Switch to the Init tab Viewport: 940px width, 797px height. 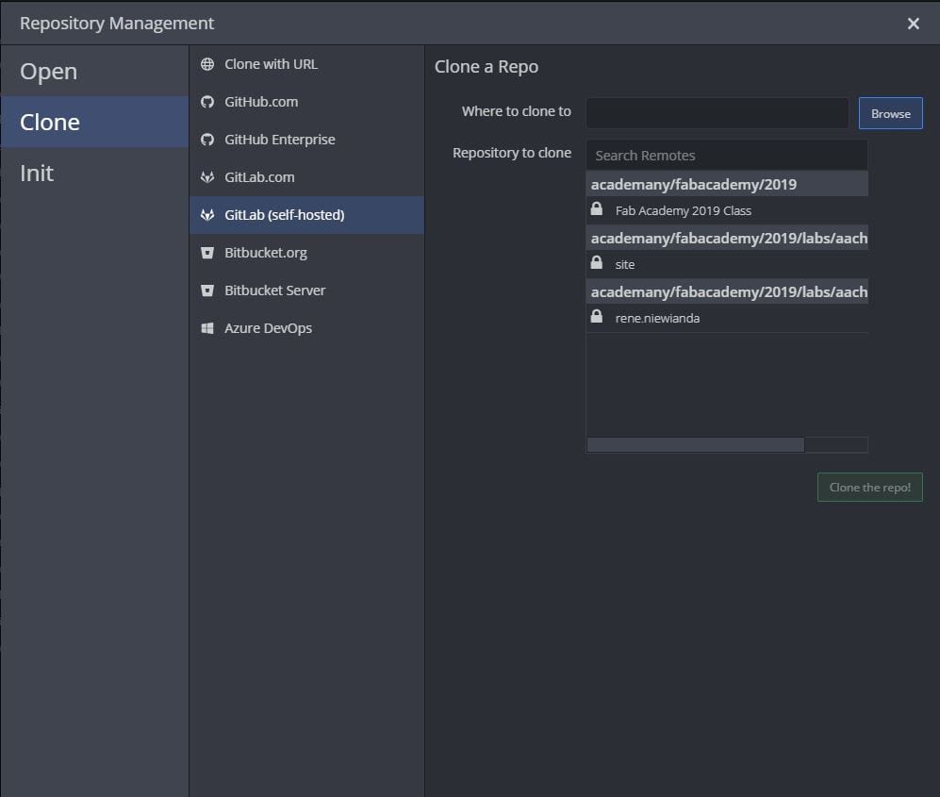coord(37,174)
